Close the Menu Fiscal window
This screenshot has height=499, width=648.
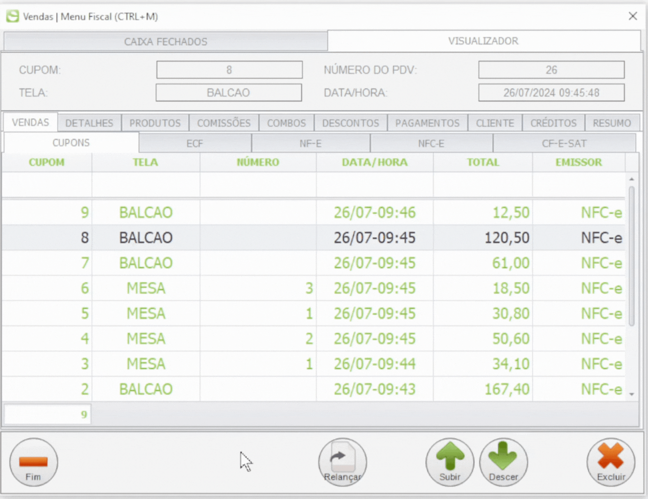[633, 16]
